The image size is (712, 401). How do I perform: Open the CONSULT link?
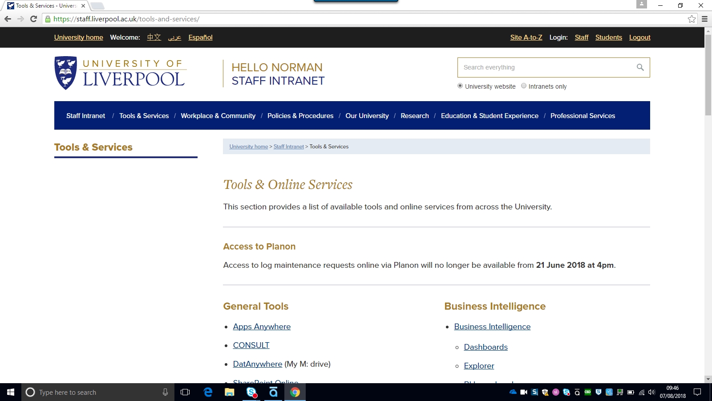[x=251, y=345]
